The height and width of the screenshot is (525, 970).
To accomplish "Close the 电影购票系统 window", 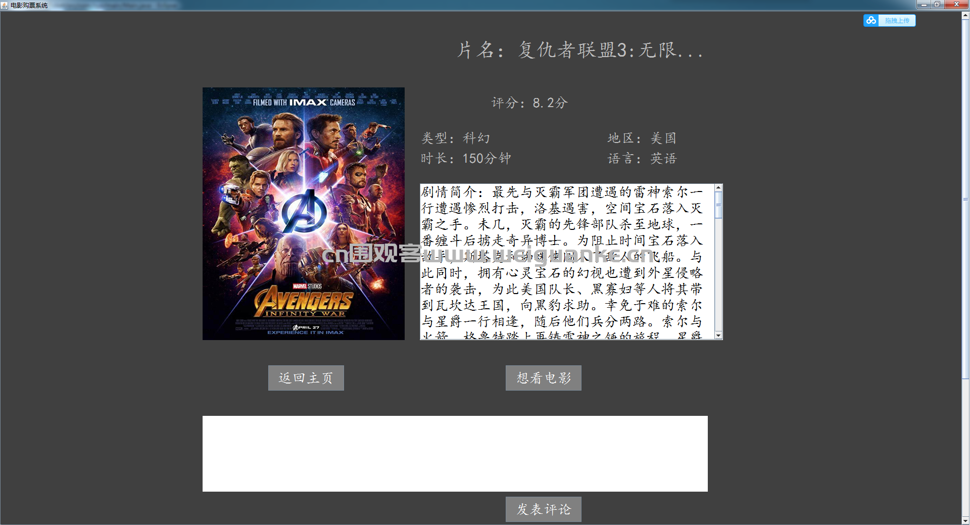I will 956,5.
